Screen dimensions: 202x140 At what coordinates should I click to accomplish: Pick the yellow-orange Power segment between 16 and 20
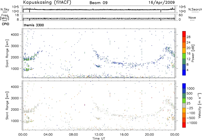184,50
